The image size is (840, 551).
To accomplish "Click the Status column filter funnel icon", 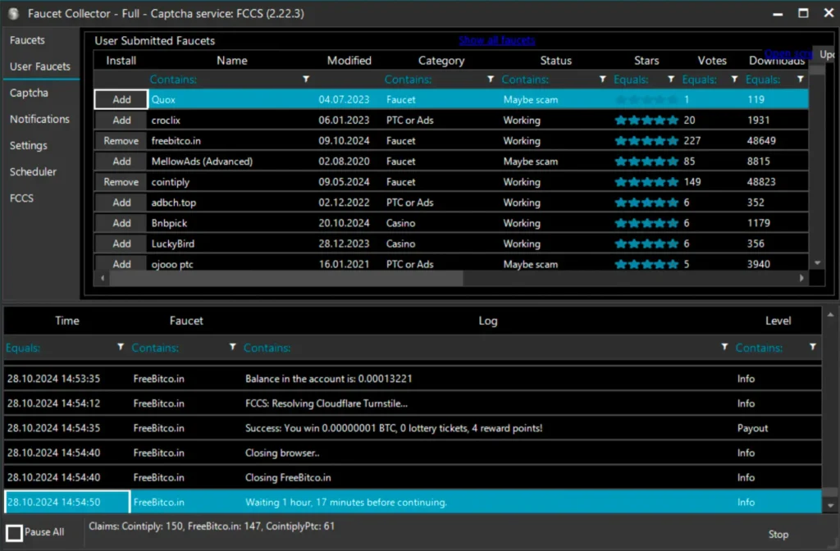I will (x=603, y=80).
